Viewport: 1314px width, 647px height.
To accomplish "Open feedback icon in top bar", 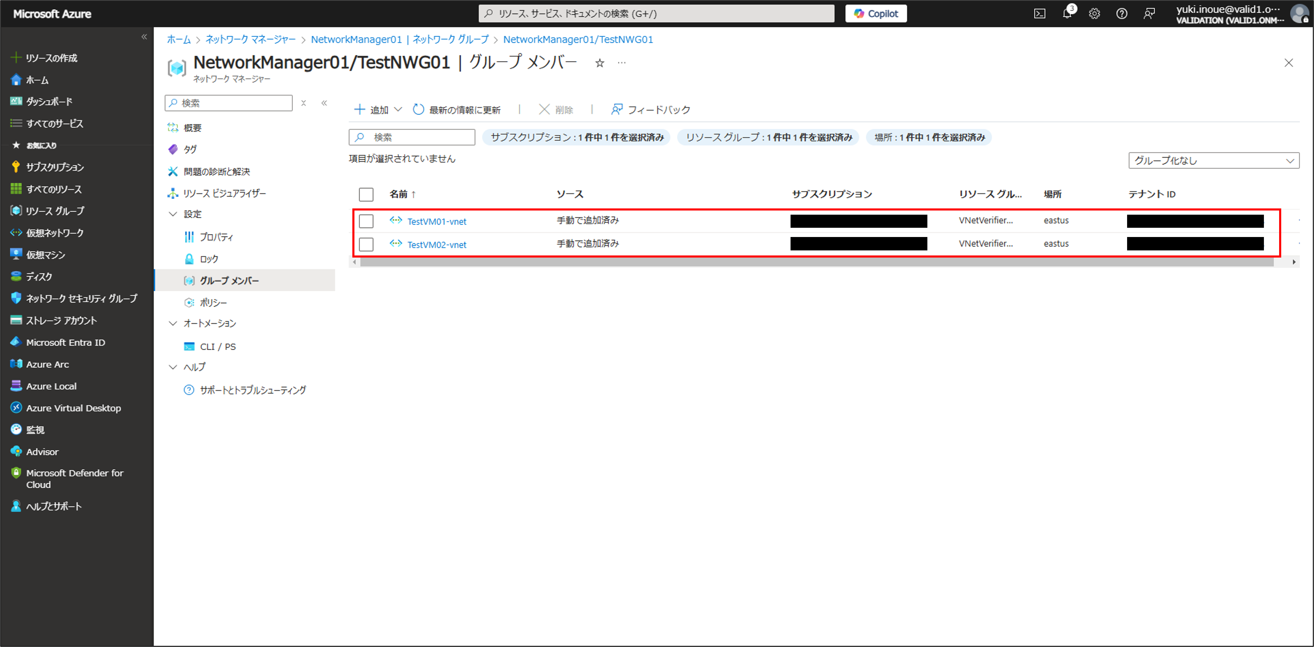I will click(x=1149, y=14).
